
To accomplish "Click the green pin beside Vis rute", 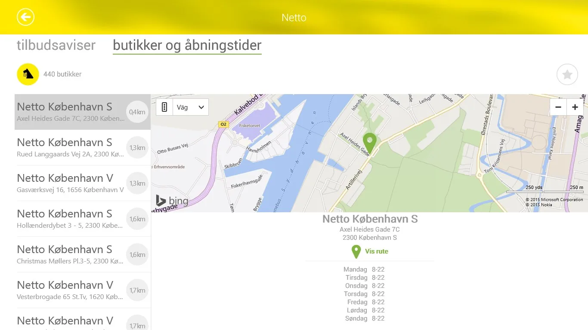I will tap(356, 251).
